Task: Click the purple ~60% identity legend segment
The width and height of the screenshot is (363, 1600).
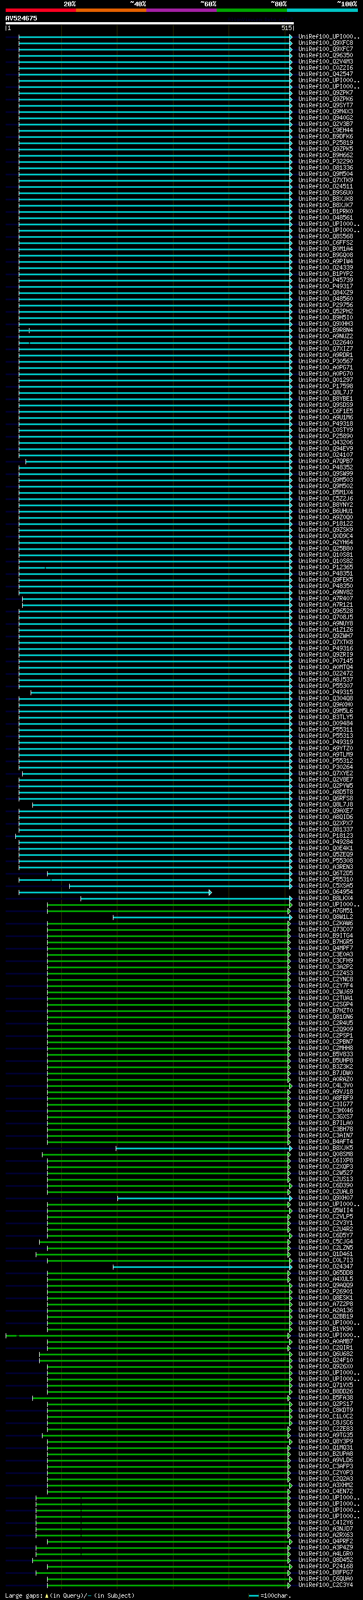Action: [181, 10]
